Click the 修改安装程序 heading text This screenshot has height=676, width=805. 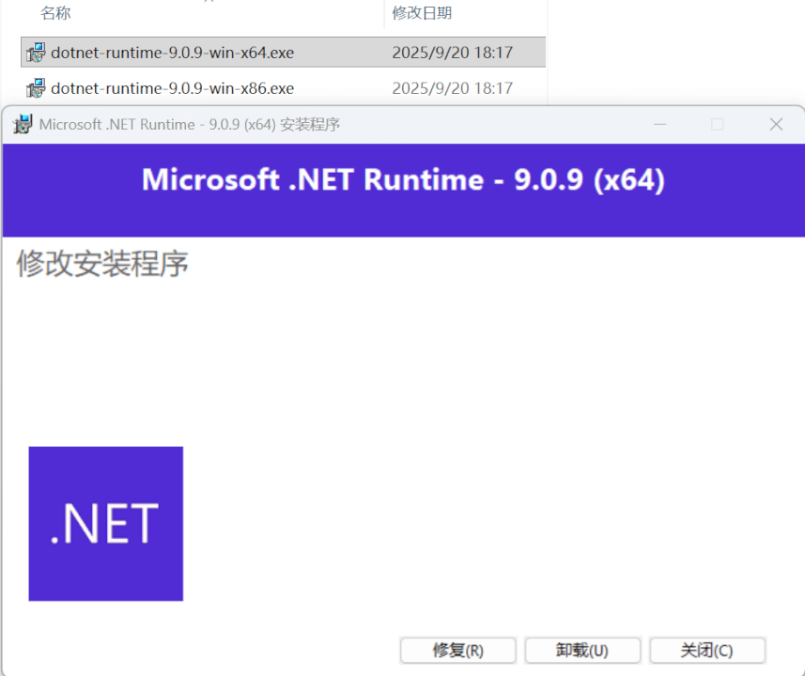(x=102, y=264)
